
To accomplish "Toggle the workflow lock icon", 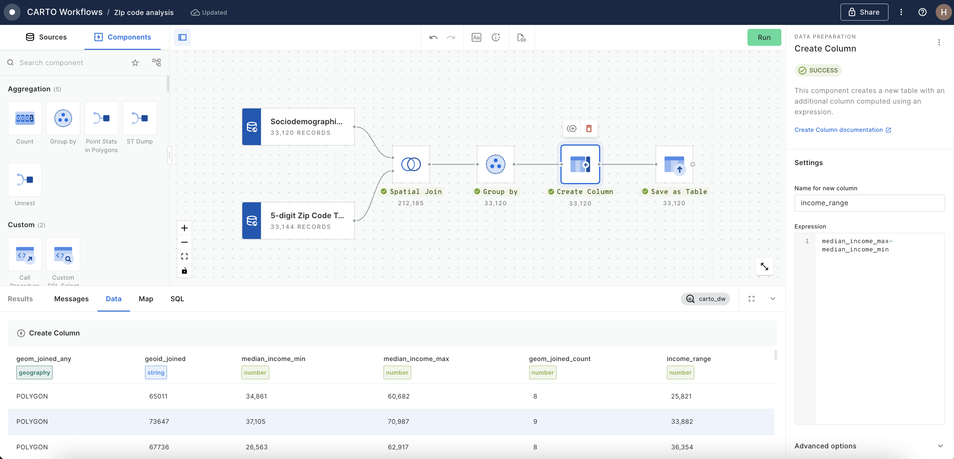I will 184,270.
